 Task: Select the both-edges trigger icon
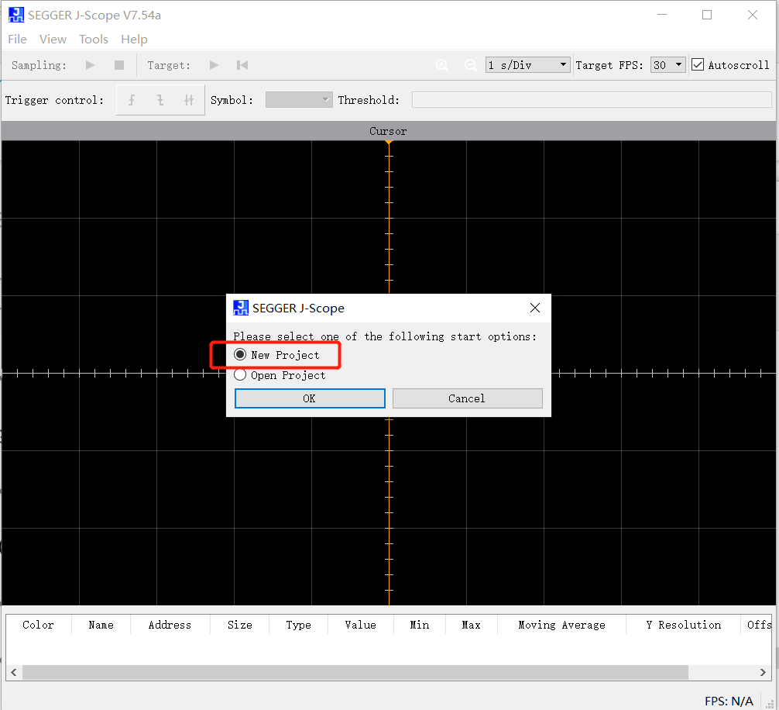pyautogui.click(x=189, y=100)
